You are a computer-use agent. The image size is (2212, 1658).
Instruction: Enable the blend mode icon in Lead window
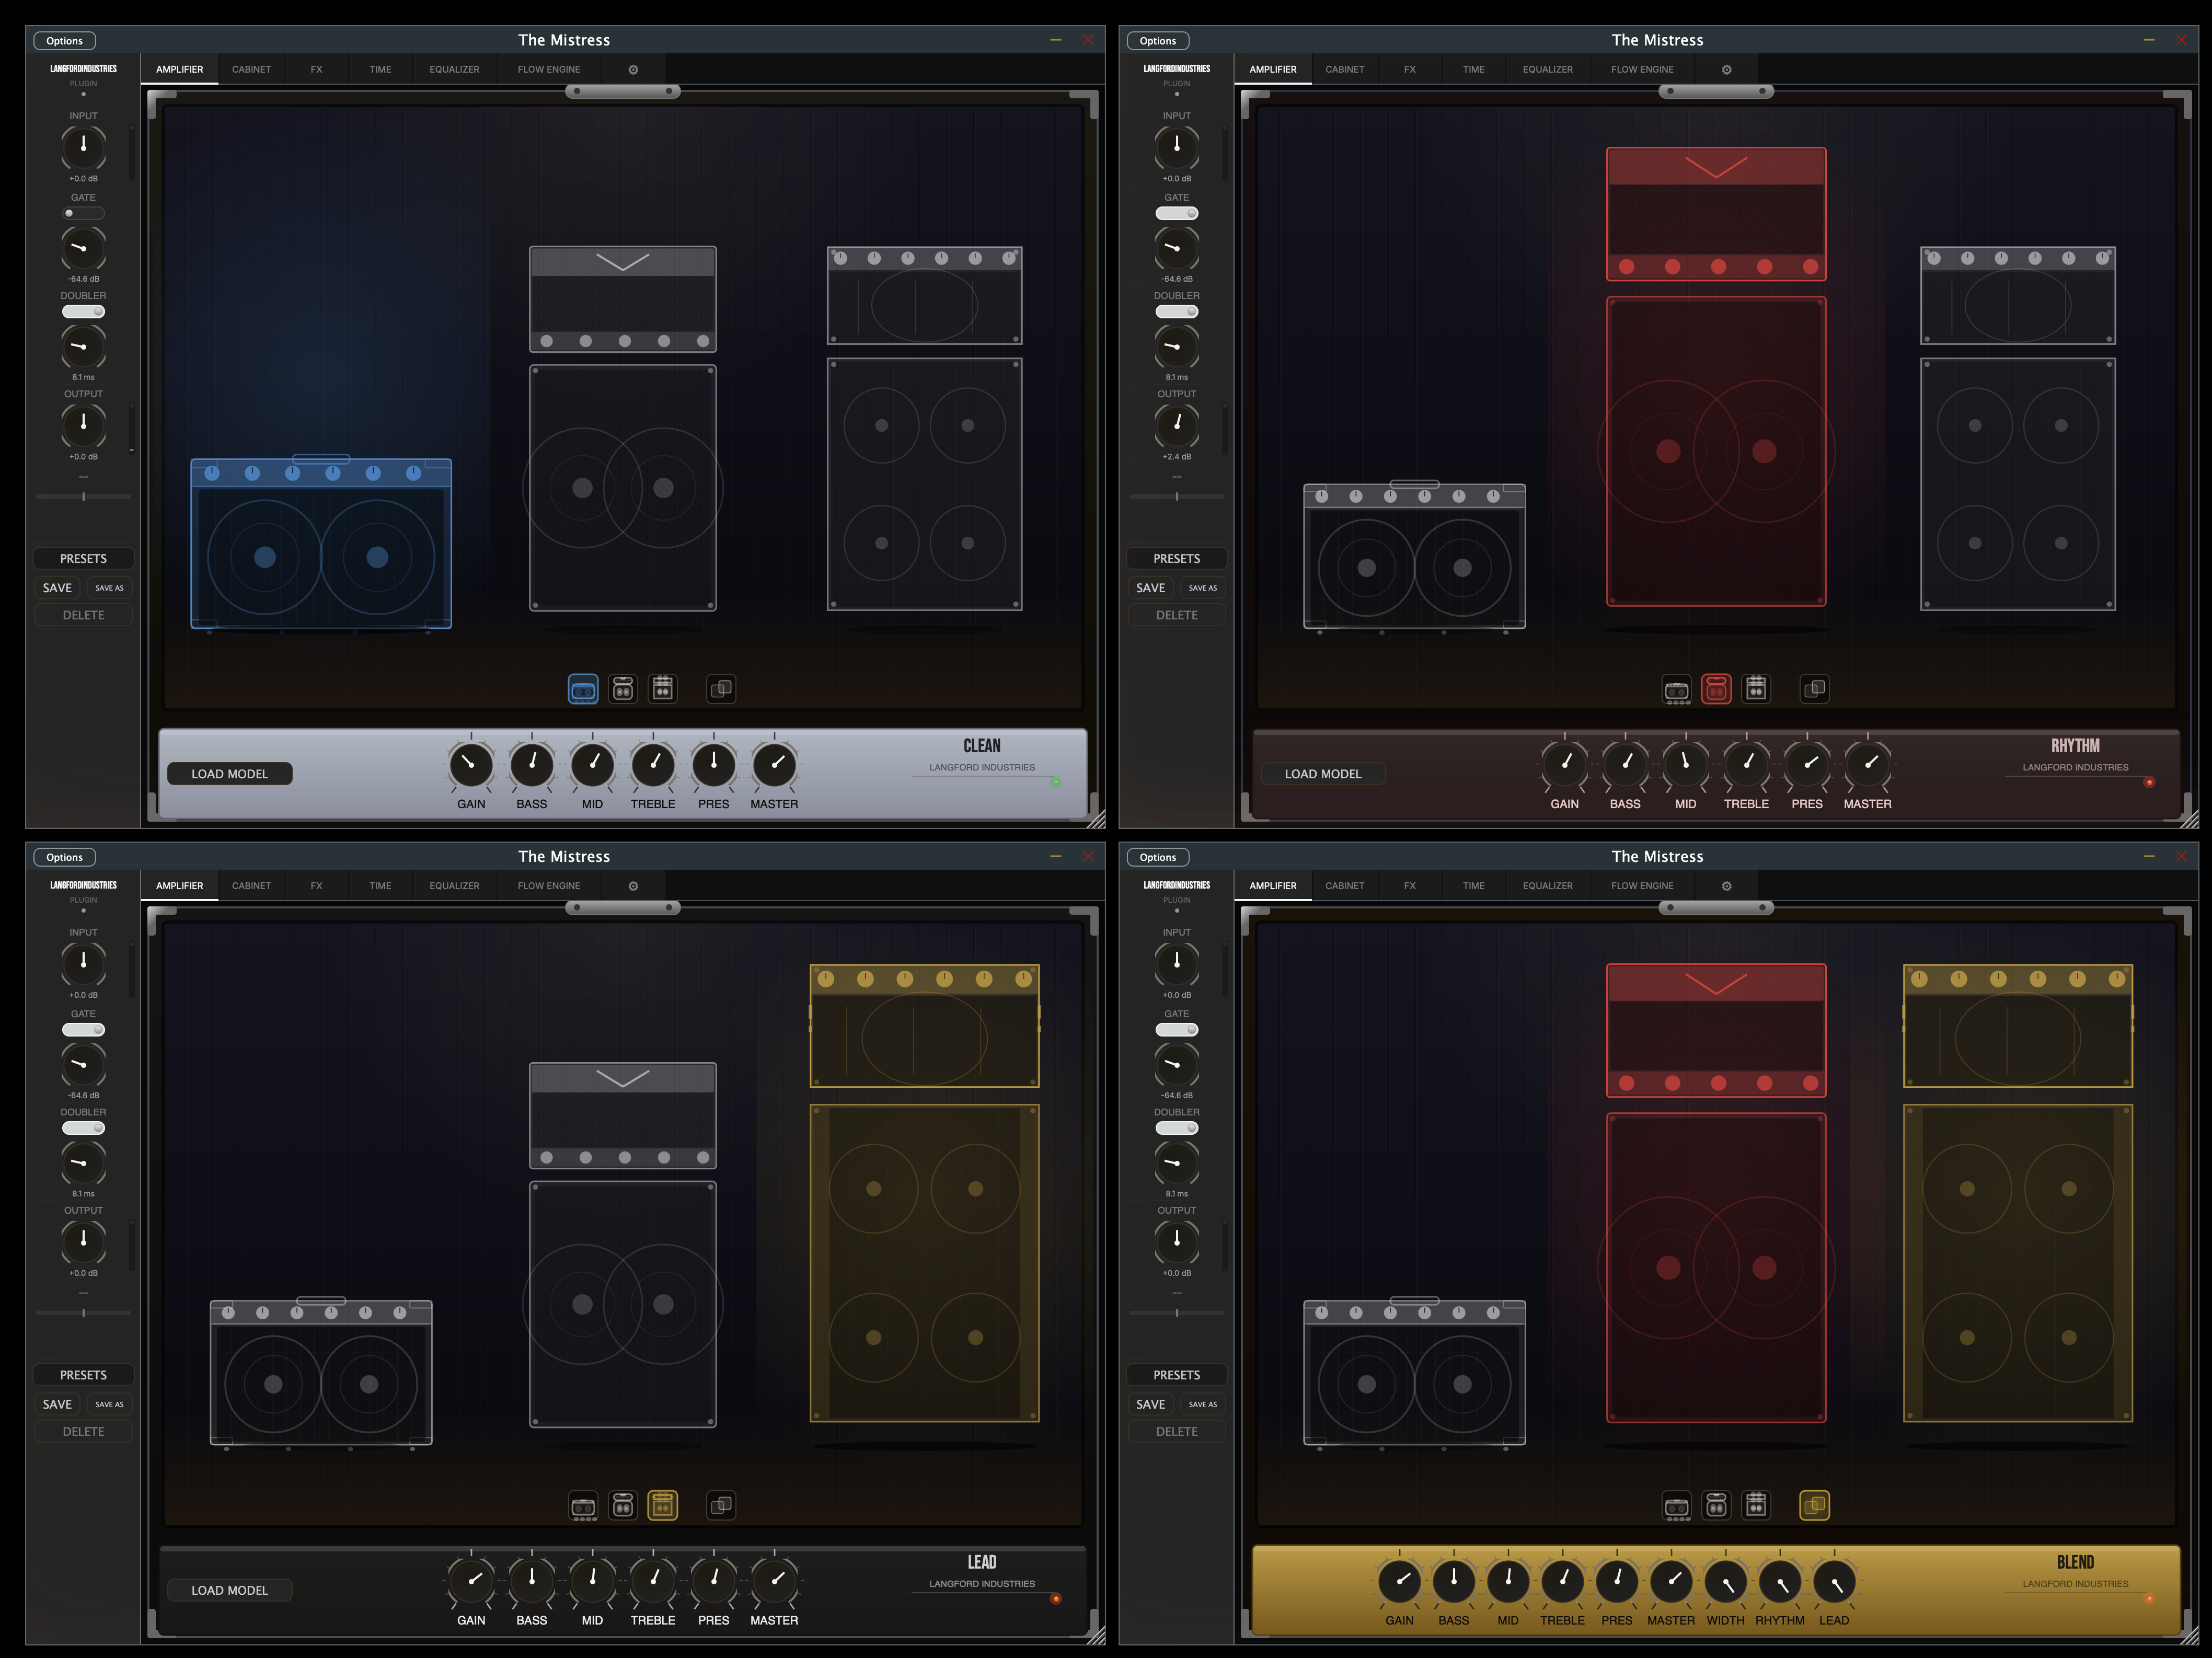pyautogui.click(x=721, y=1505)
